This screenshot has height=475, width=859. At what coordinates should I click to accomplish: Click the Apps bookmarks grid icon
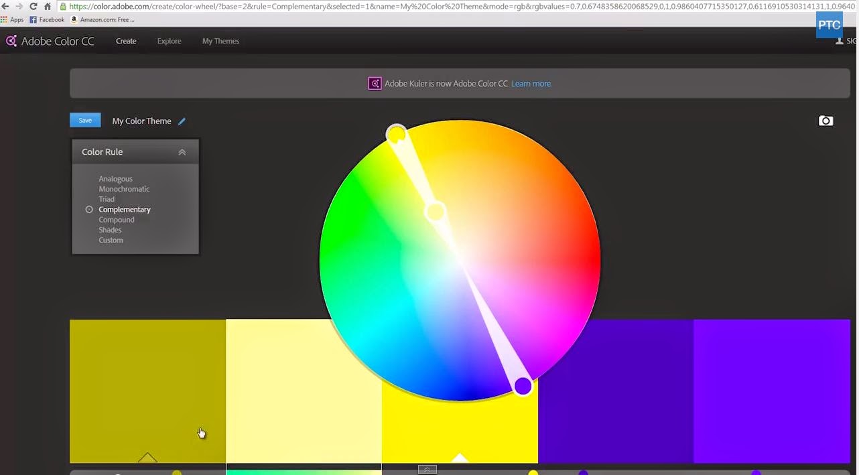(4, 19)
